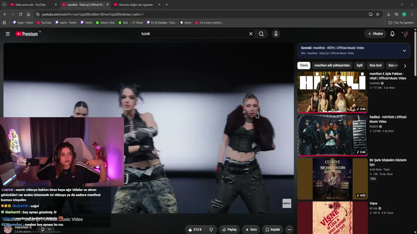Open the Chrome profile 'N' avatar
The height and width of the screenshot is (234, 417).
coord(404,14)
